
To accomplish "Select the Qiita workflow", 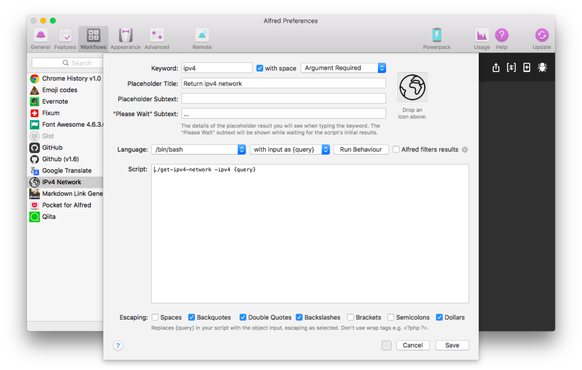I will (x=65, y=217).
